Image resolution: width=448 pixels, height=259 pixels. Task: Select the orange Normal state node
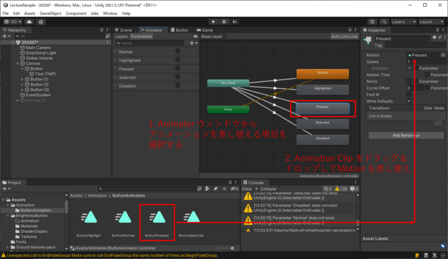(323, 74)
